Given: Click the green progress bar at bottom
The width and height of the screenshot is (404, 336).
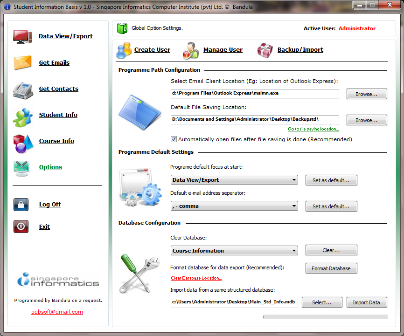Looking at the screenshot, I should (326, 316).
